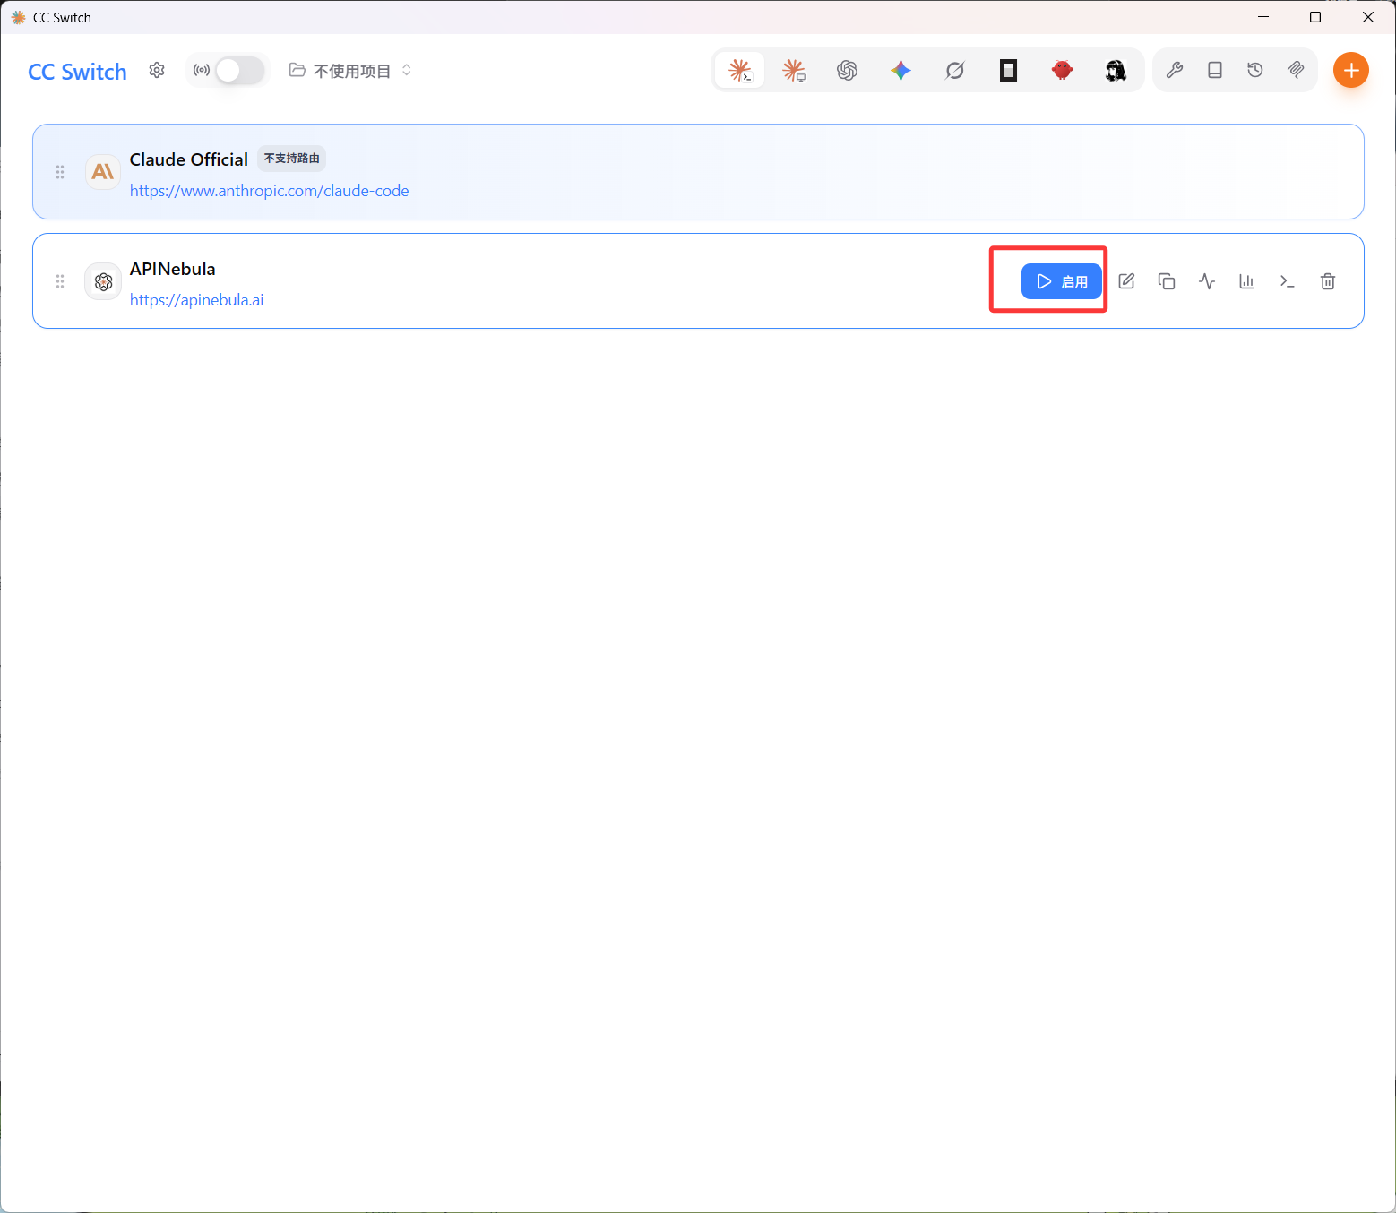Enable the APINebula provider with 启用 button

(1062, 281)
